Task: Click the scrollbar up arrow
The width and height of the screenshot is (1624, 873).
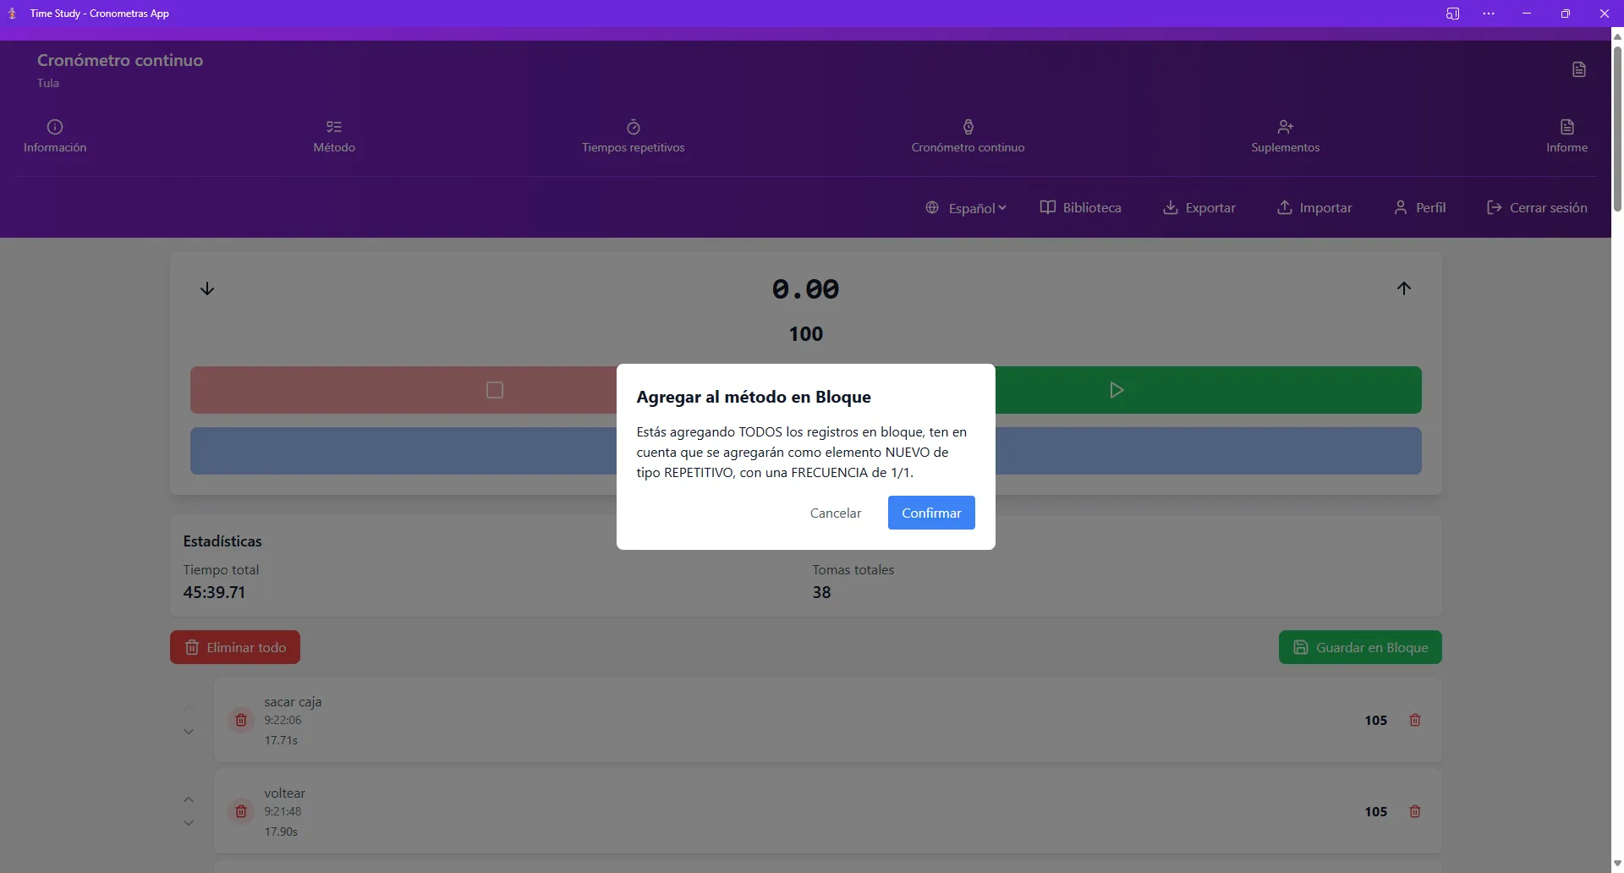Action: 1617,36
